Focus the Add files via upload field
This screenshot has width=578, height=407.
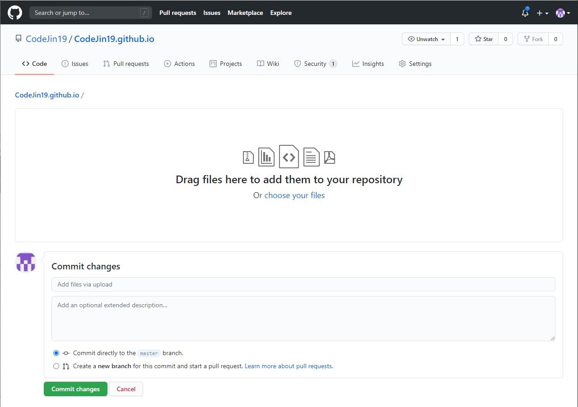303,284
